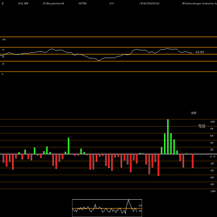Screen dimensions: 217x217
Task: Click the WALCHANNAG symbol text in header
Action: point(150,3)
